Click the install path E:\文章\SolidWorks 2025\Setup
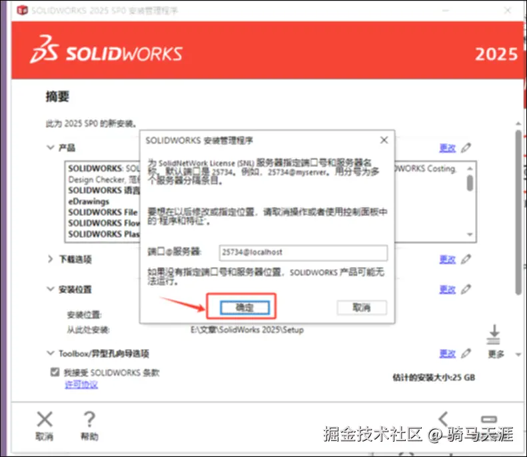This screenshot has height=457, width=527. (247, 330)
